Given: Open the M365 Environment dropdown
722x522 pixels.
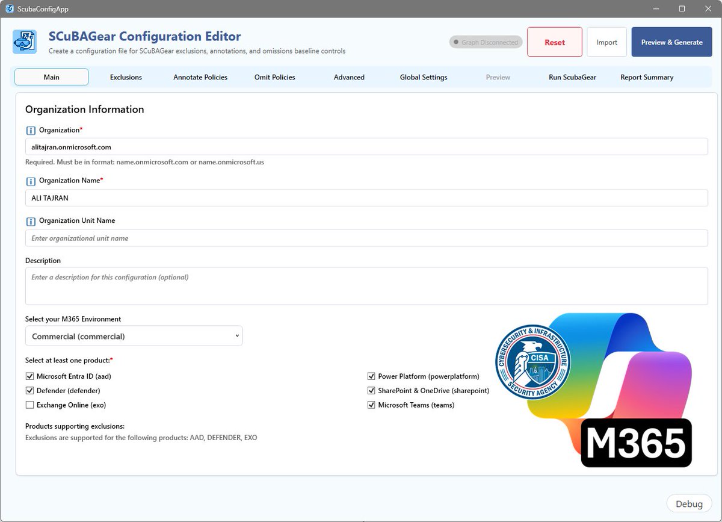Looking at the screenshot, I should click(x=134, y=336).
